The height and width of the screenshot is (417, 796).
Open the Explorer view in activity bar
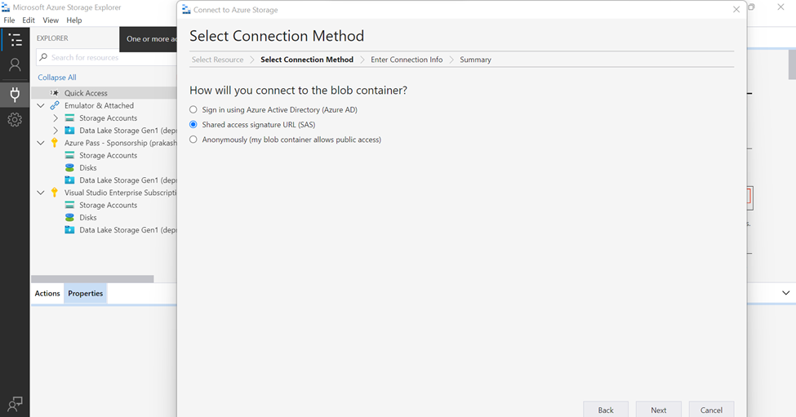coord(16,39)
